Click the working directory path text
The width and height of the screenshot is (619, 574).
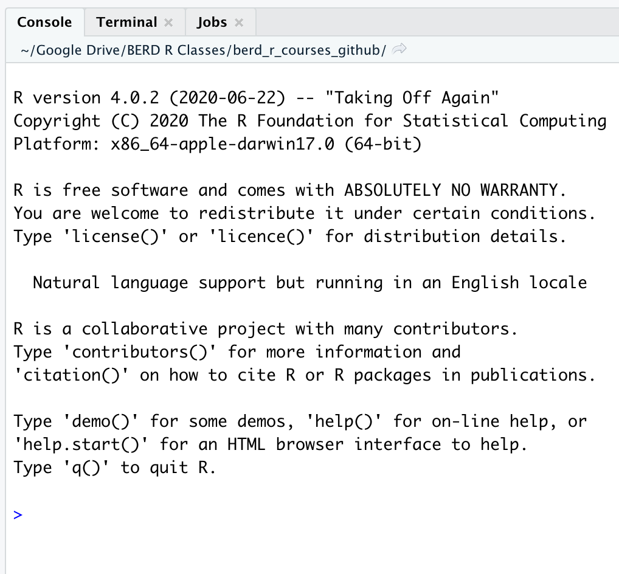click(203, 50)
